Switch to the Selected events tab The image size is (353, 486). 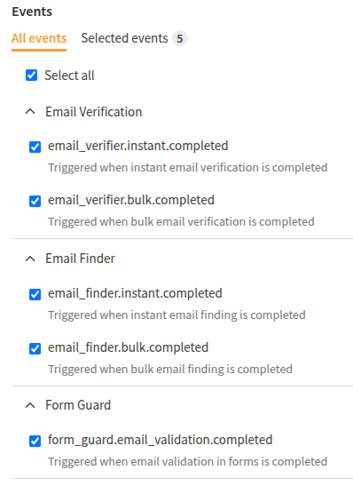(x=124, y=38)
